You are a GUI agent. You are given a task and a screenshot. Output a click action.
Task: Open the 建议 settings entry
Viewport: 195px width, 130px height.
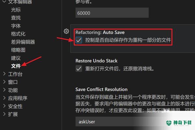(x=16, y=58)
